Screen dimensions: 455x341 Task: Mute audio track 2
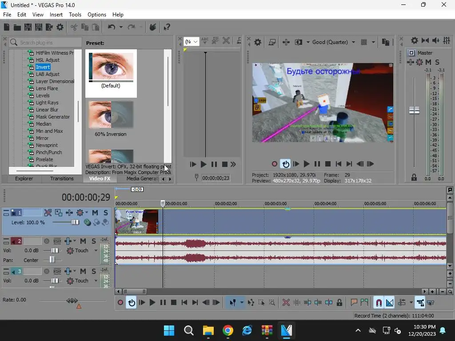[83, 241]
